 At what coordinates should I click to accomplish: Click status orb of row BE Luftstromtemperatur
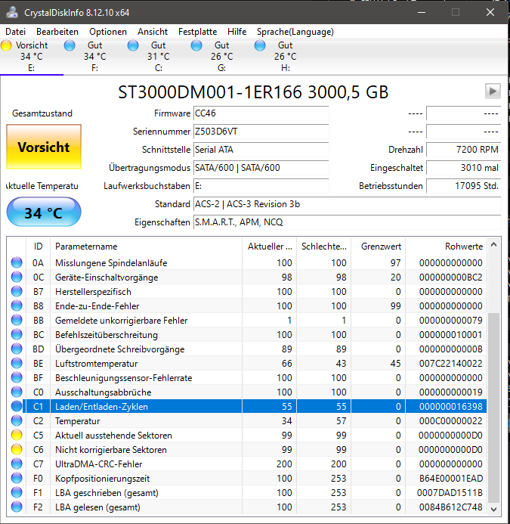(17, 363)
